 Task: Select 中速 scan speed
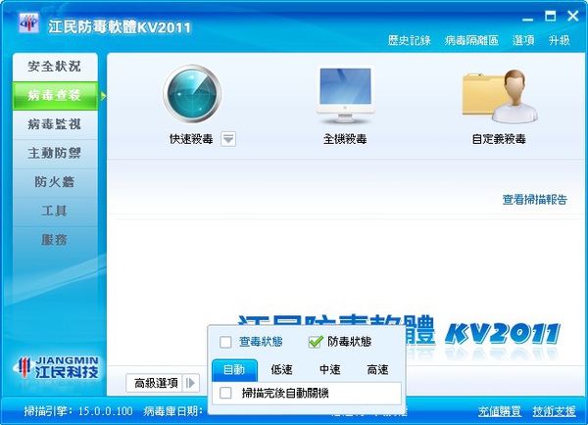coord(330,370)
